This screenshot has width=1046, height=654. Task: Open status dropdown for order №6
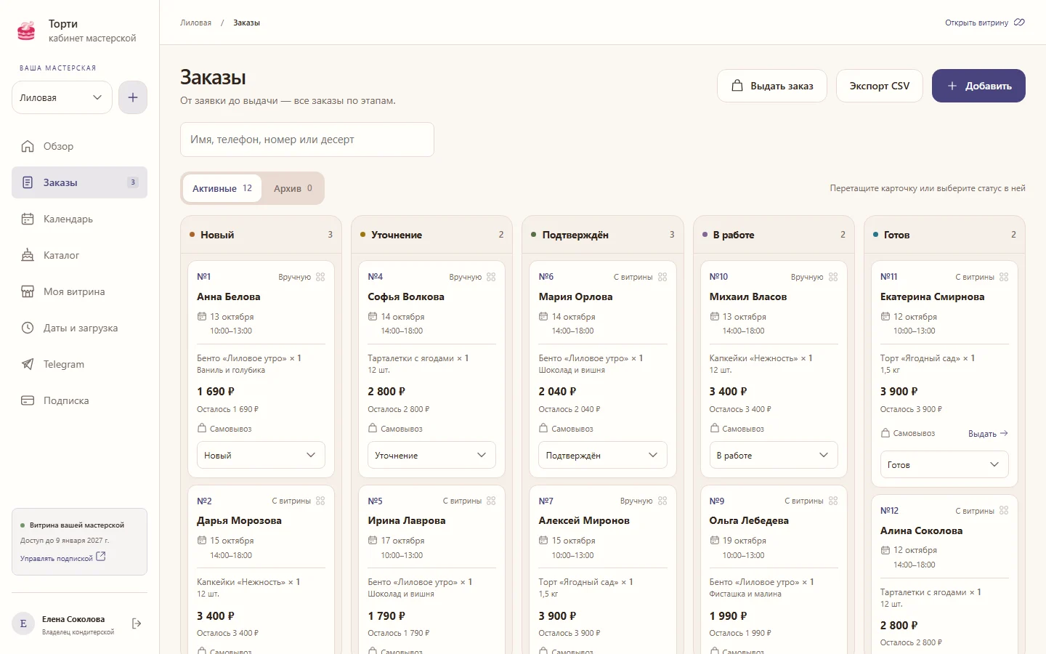click(x=603, y=455)
